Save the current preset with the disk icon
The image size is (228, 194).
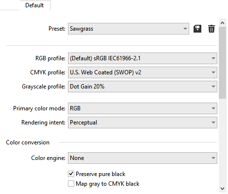[x=197, y=29]
